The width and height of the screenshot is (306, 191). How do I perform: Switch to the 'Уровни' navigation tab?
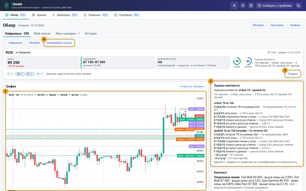(x=39, y=15)
